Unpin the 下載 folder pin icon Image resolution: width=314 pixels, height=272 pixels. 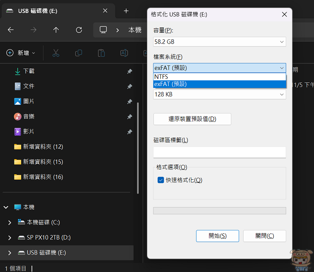click(x=129, y=71)
